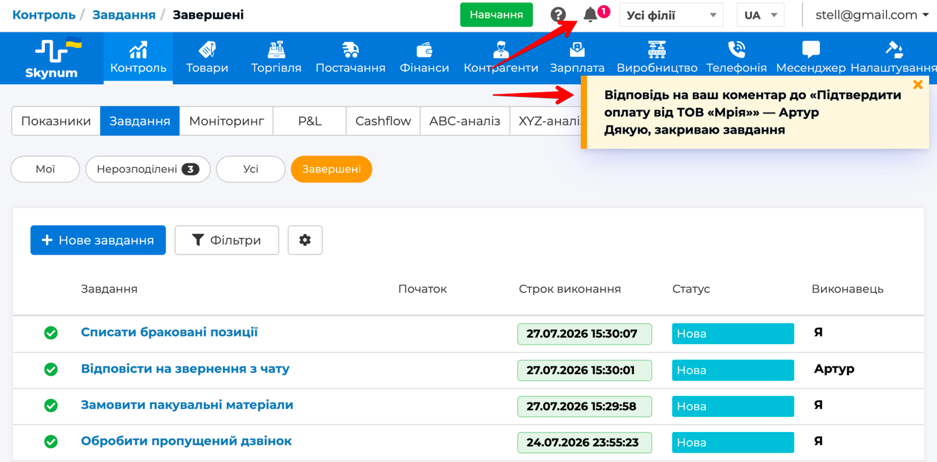Open the notification text about ТОВ «Мрія»

[x=753, y=112]
